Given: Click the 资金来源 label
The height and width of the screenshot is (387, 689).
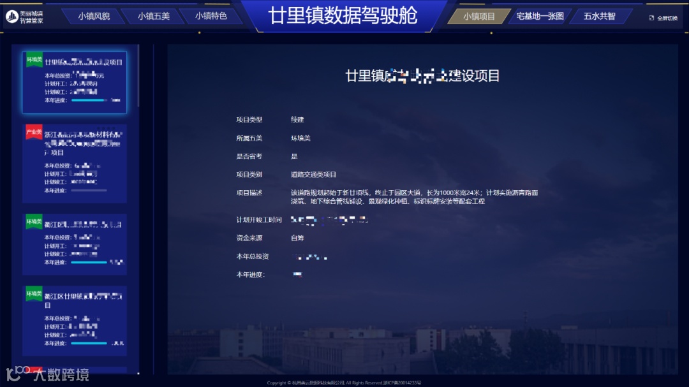Looking at the screenshot, I should 249,238.
